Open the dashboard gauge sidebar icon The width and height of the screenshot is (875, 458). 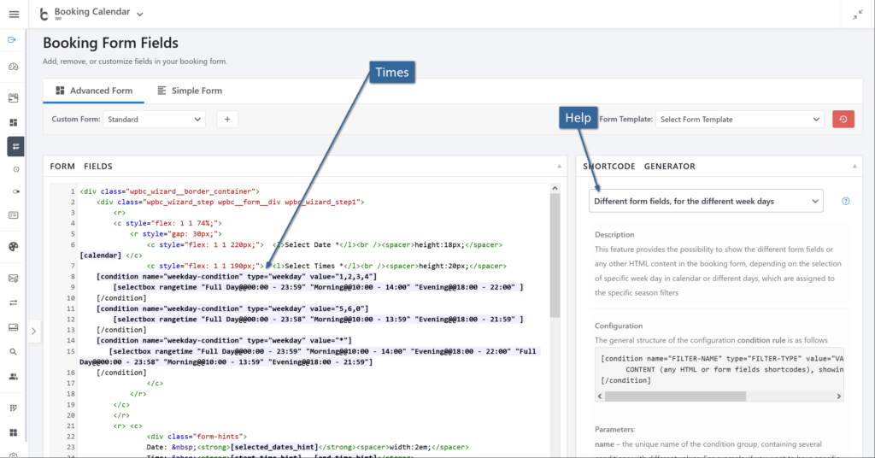pos(14,67)
